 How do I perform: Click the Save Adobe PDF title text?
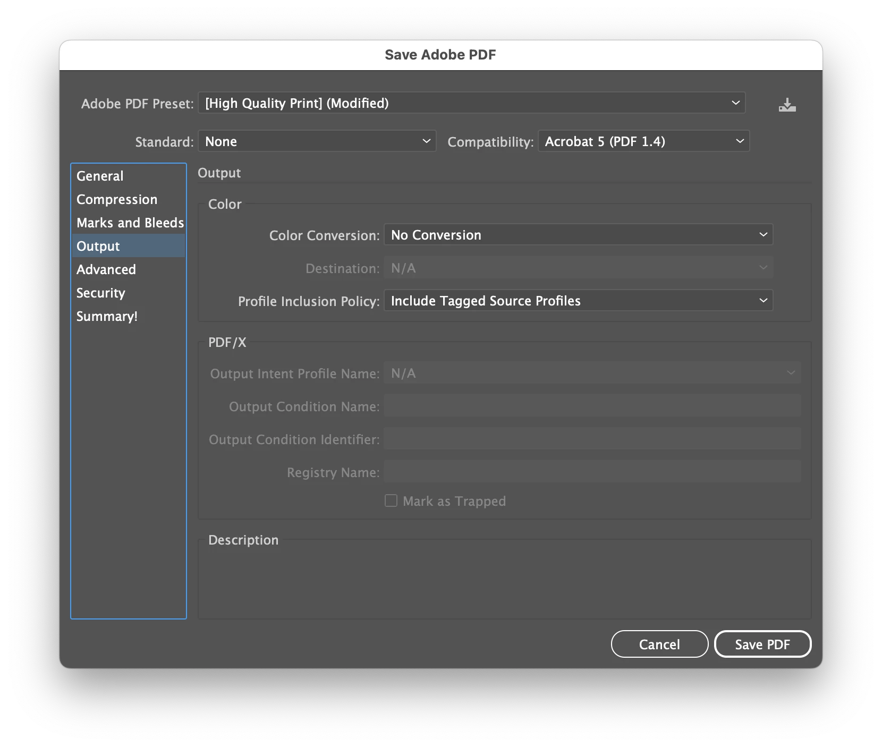tap(440, 55)
